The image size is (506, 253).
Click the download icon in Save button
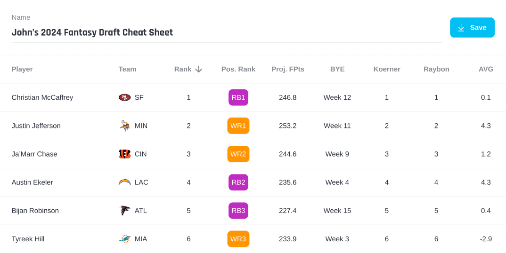(x=461, y=28)
